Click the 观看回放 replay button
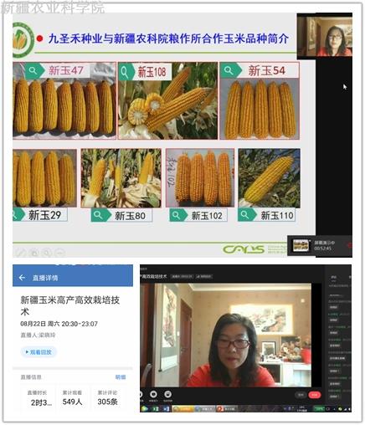Viewport: 365px width, 425px height. tap(39, 352)
